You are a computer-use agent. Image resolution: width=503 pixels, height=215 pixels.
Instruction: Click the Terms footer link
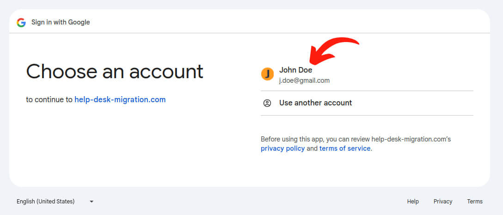pyautogui.click(x=474, y=202)
